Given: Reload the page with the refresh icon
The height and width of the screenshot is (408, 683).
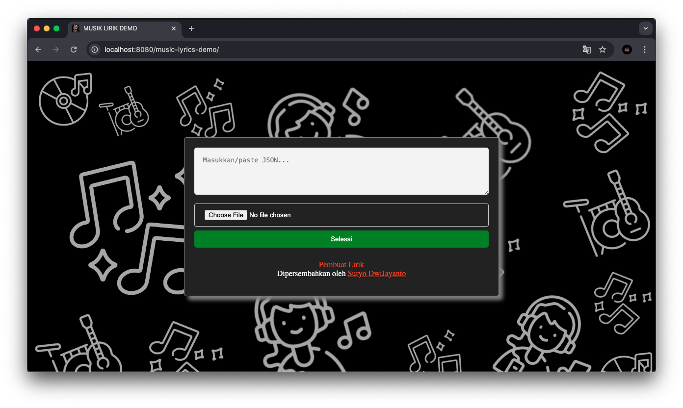Looking at the screenshot, I should click(74, 50).
